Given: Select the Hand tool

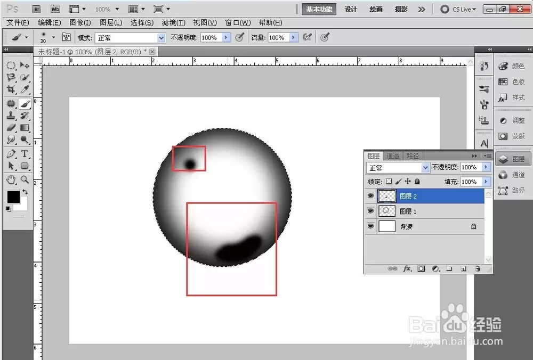Looking at the screenshot, I should tap(11, 179).
